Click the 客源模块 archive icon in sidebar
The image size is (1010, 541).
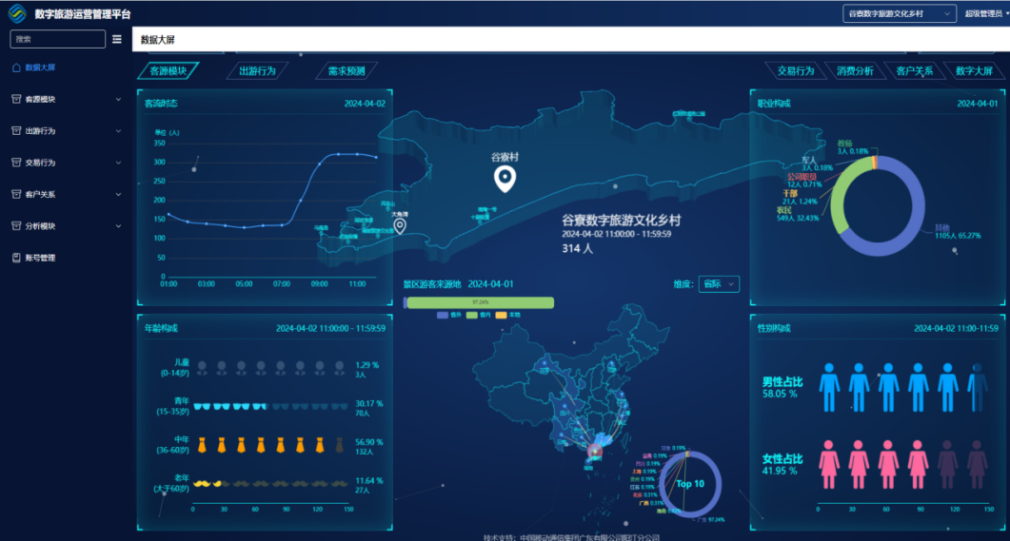click(15, 99)
